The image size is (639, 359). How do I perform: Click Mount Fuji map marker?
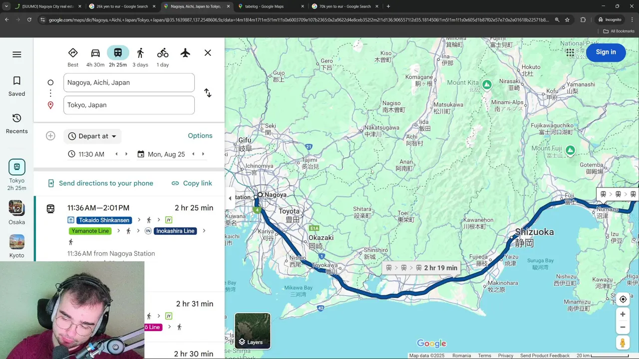coord(570,150)
